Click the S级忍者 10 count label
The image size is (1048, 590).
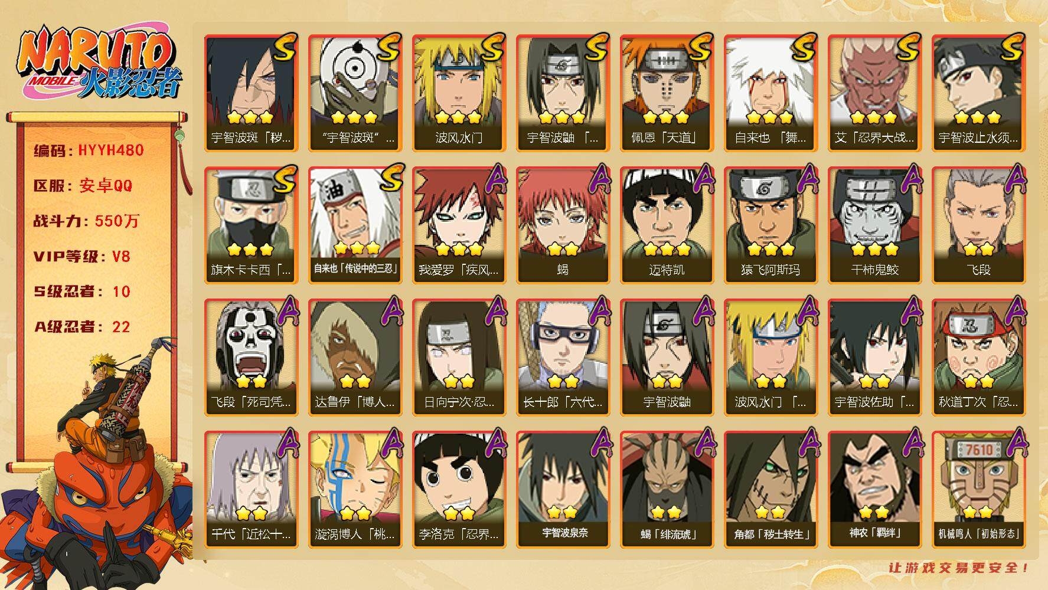pos(81,291)
